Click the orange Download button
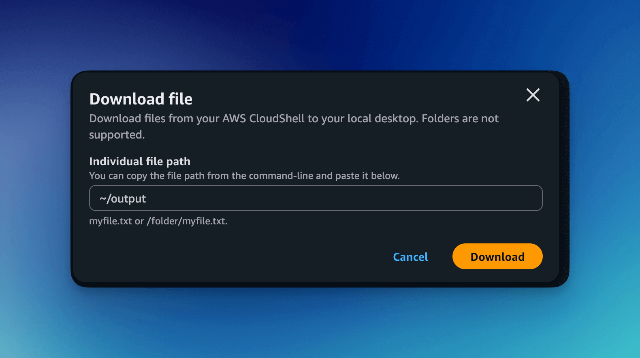 497,256
